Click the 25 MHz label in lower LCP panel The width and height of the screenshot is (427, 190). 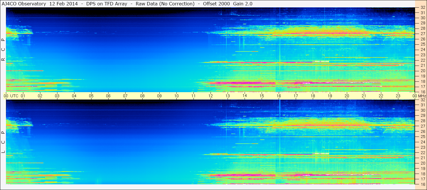[422, 137]
